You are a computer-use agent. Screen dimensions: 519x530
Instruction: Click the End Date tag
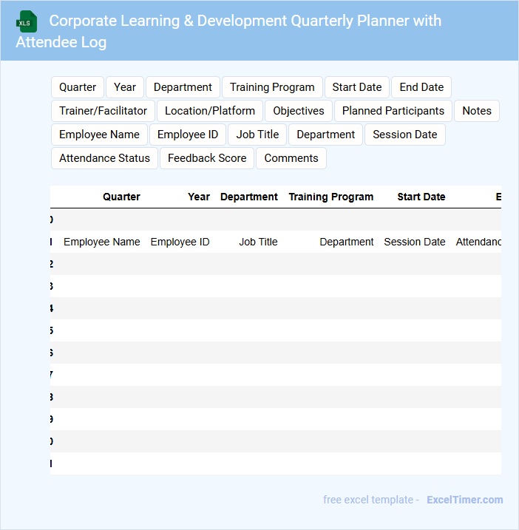click(421, 87)
